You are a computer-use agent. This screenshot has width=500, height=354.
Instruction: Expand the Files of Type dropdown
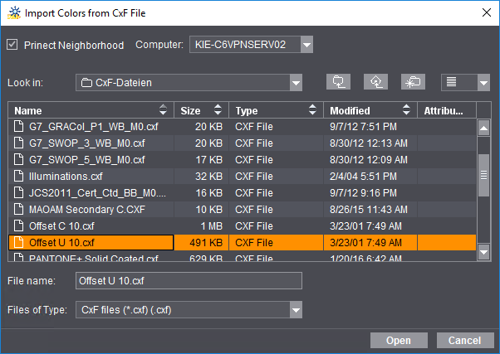click(296, 309)
